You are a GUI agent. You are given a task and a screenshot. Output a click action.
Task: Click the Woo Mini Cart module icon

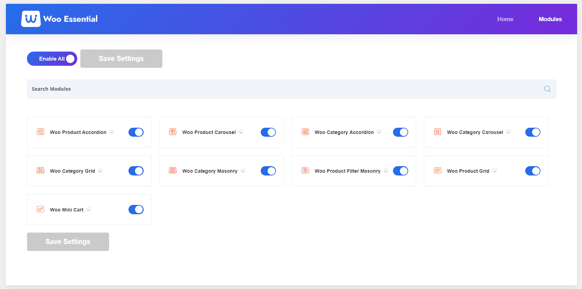pyautogui.click(x=41, y=209)
